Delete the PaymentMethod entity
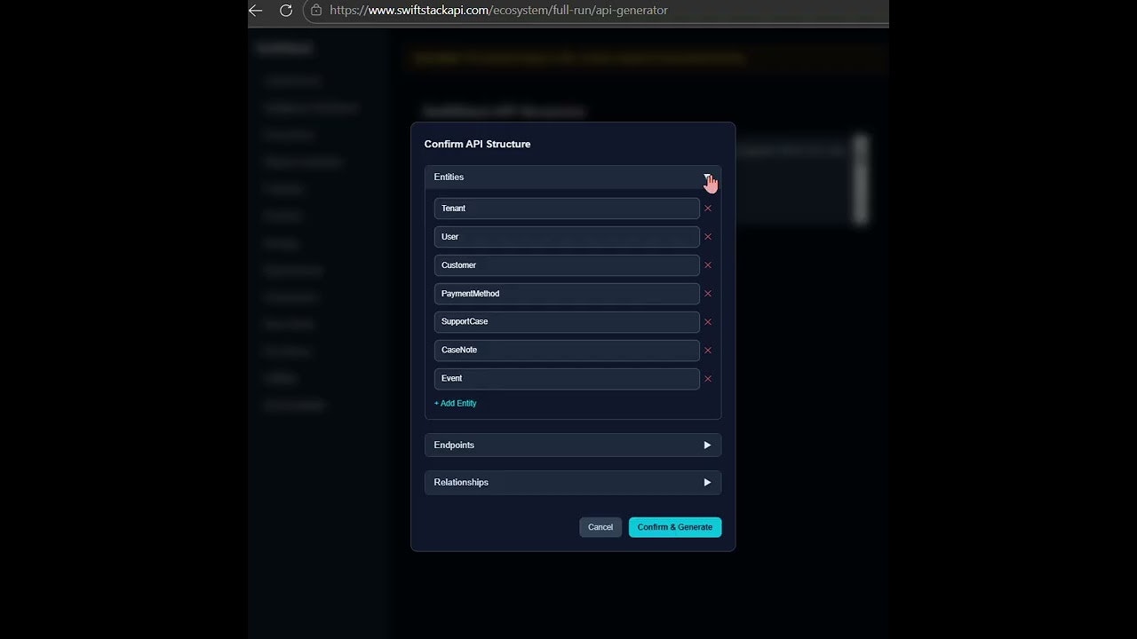The height and width of the screenshot is (639, 1137). tap(708, 293)
